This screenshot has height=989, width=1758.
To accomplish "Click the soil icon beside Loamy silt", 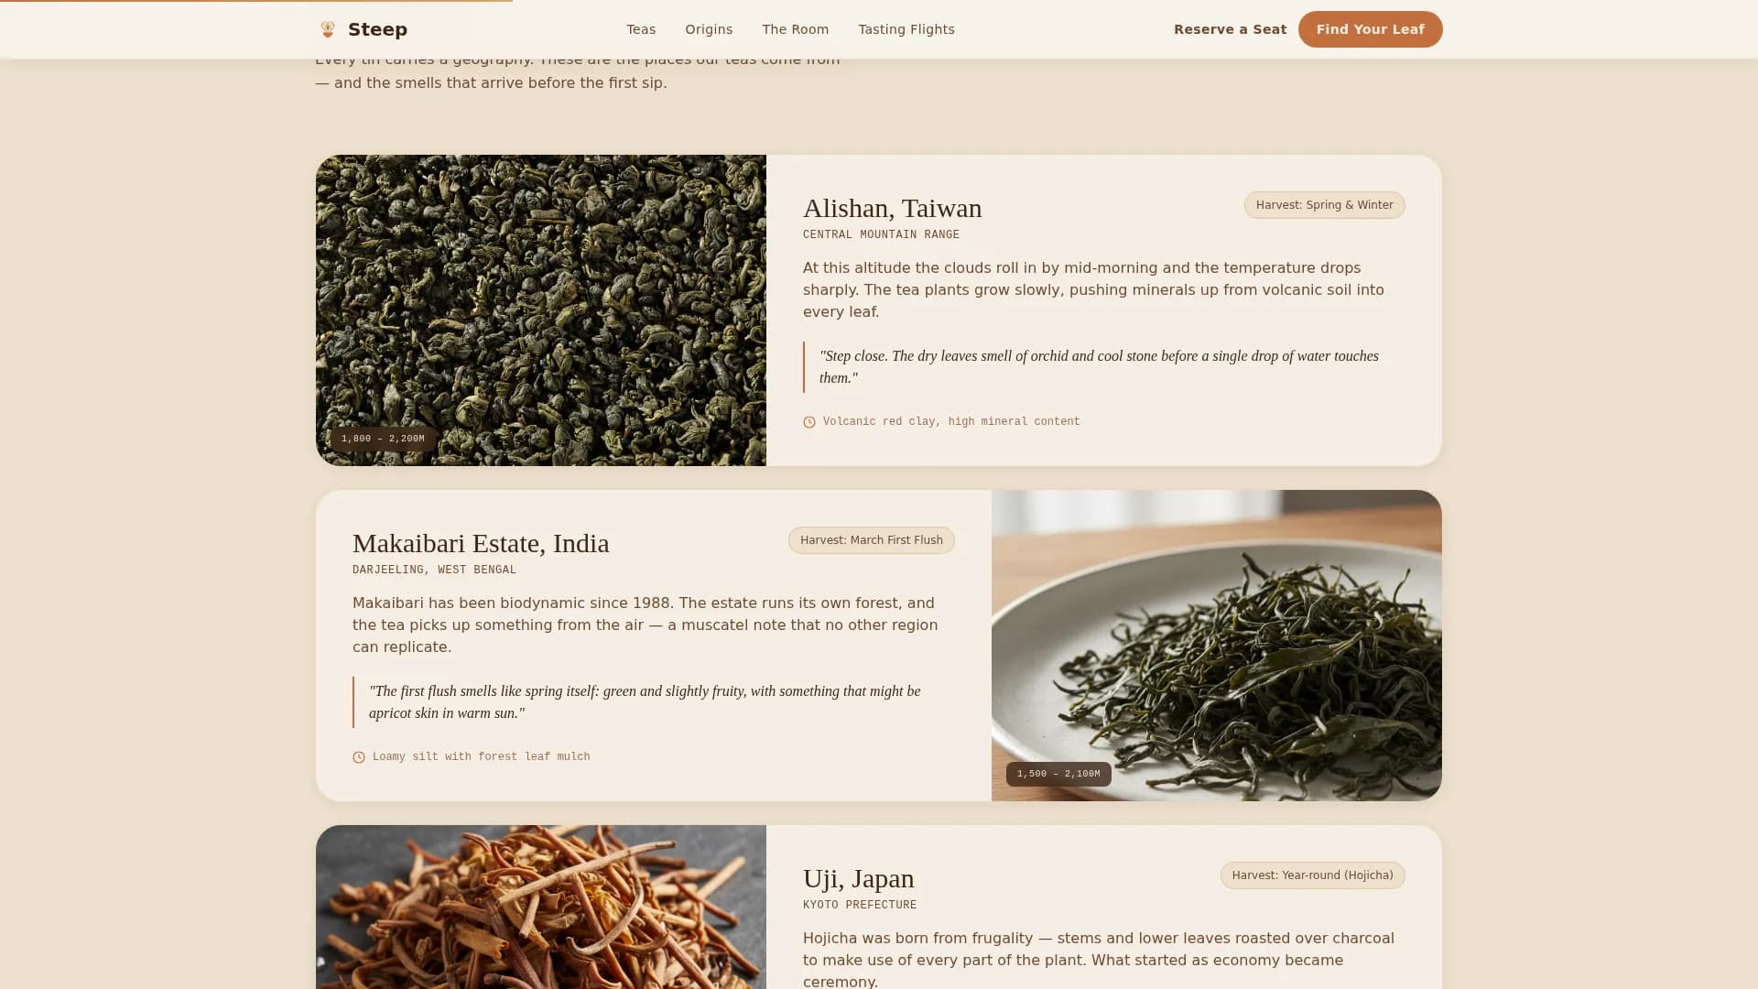I will click(359, 757).
